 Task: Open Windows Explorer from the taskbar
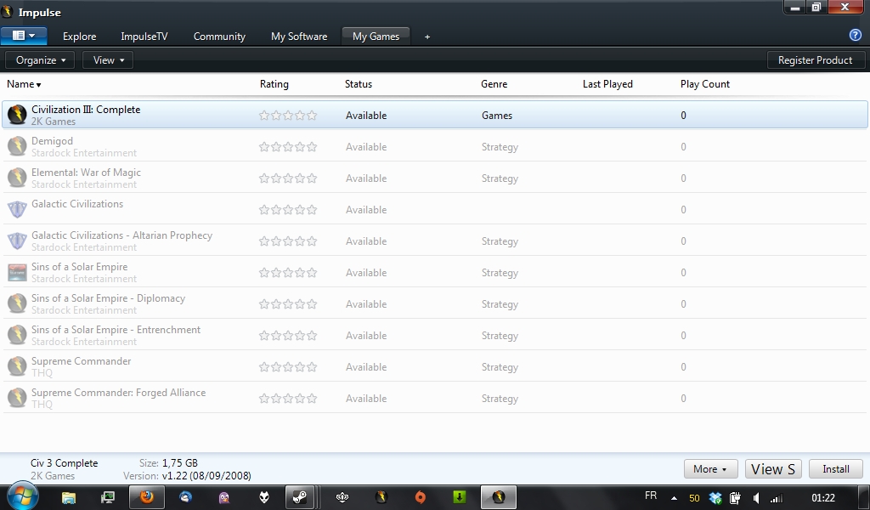(68, 497)
